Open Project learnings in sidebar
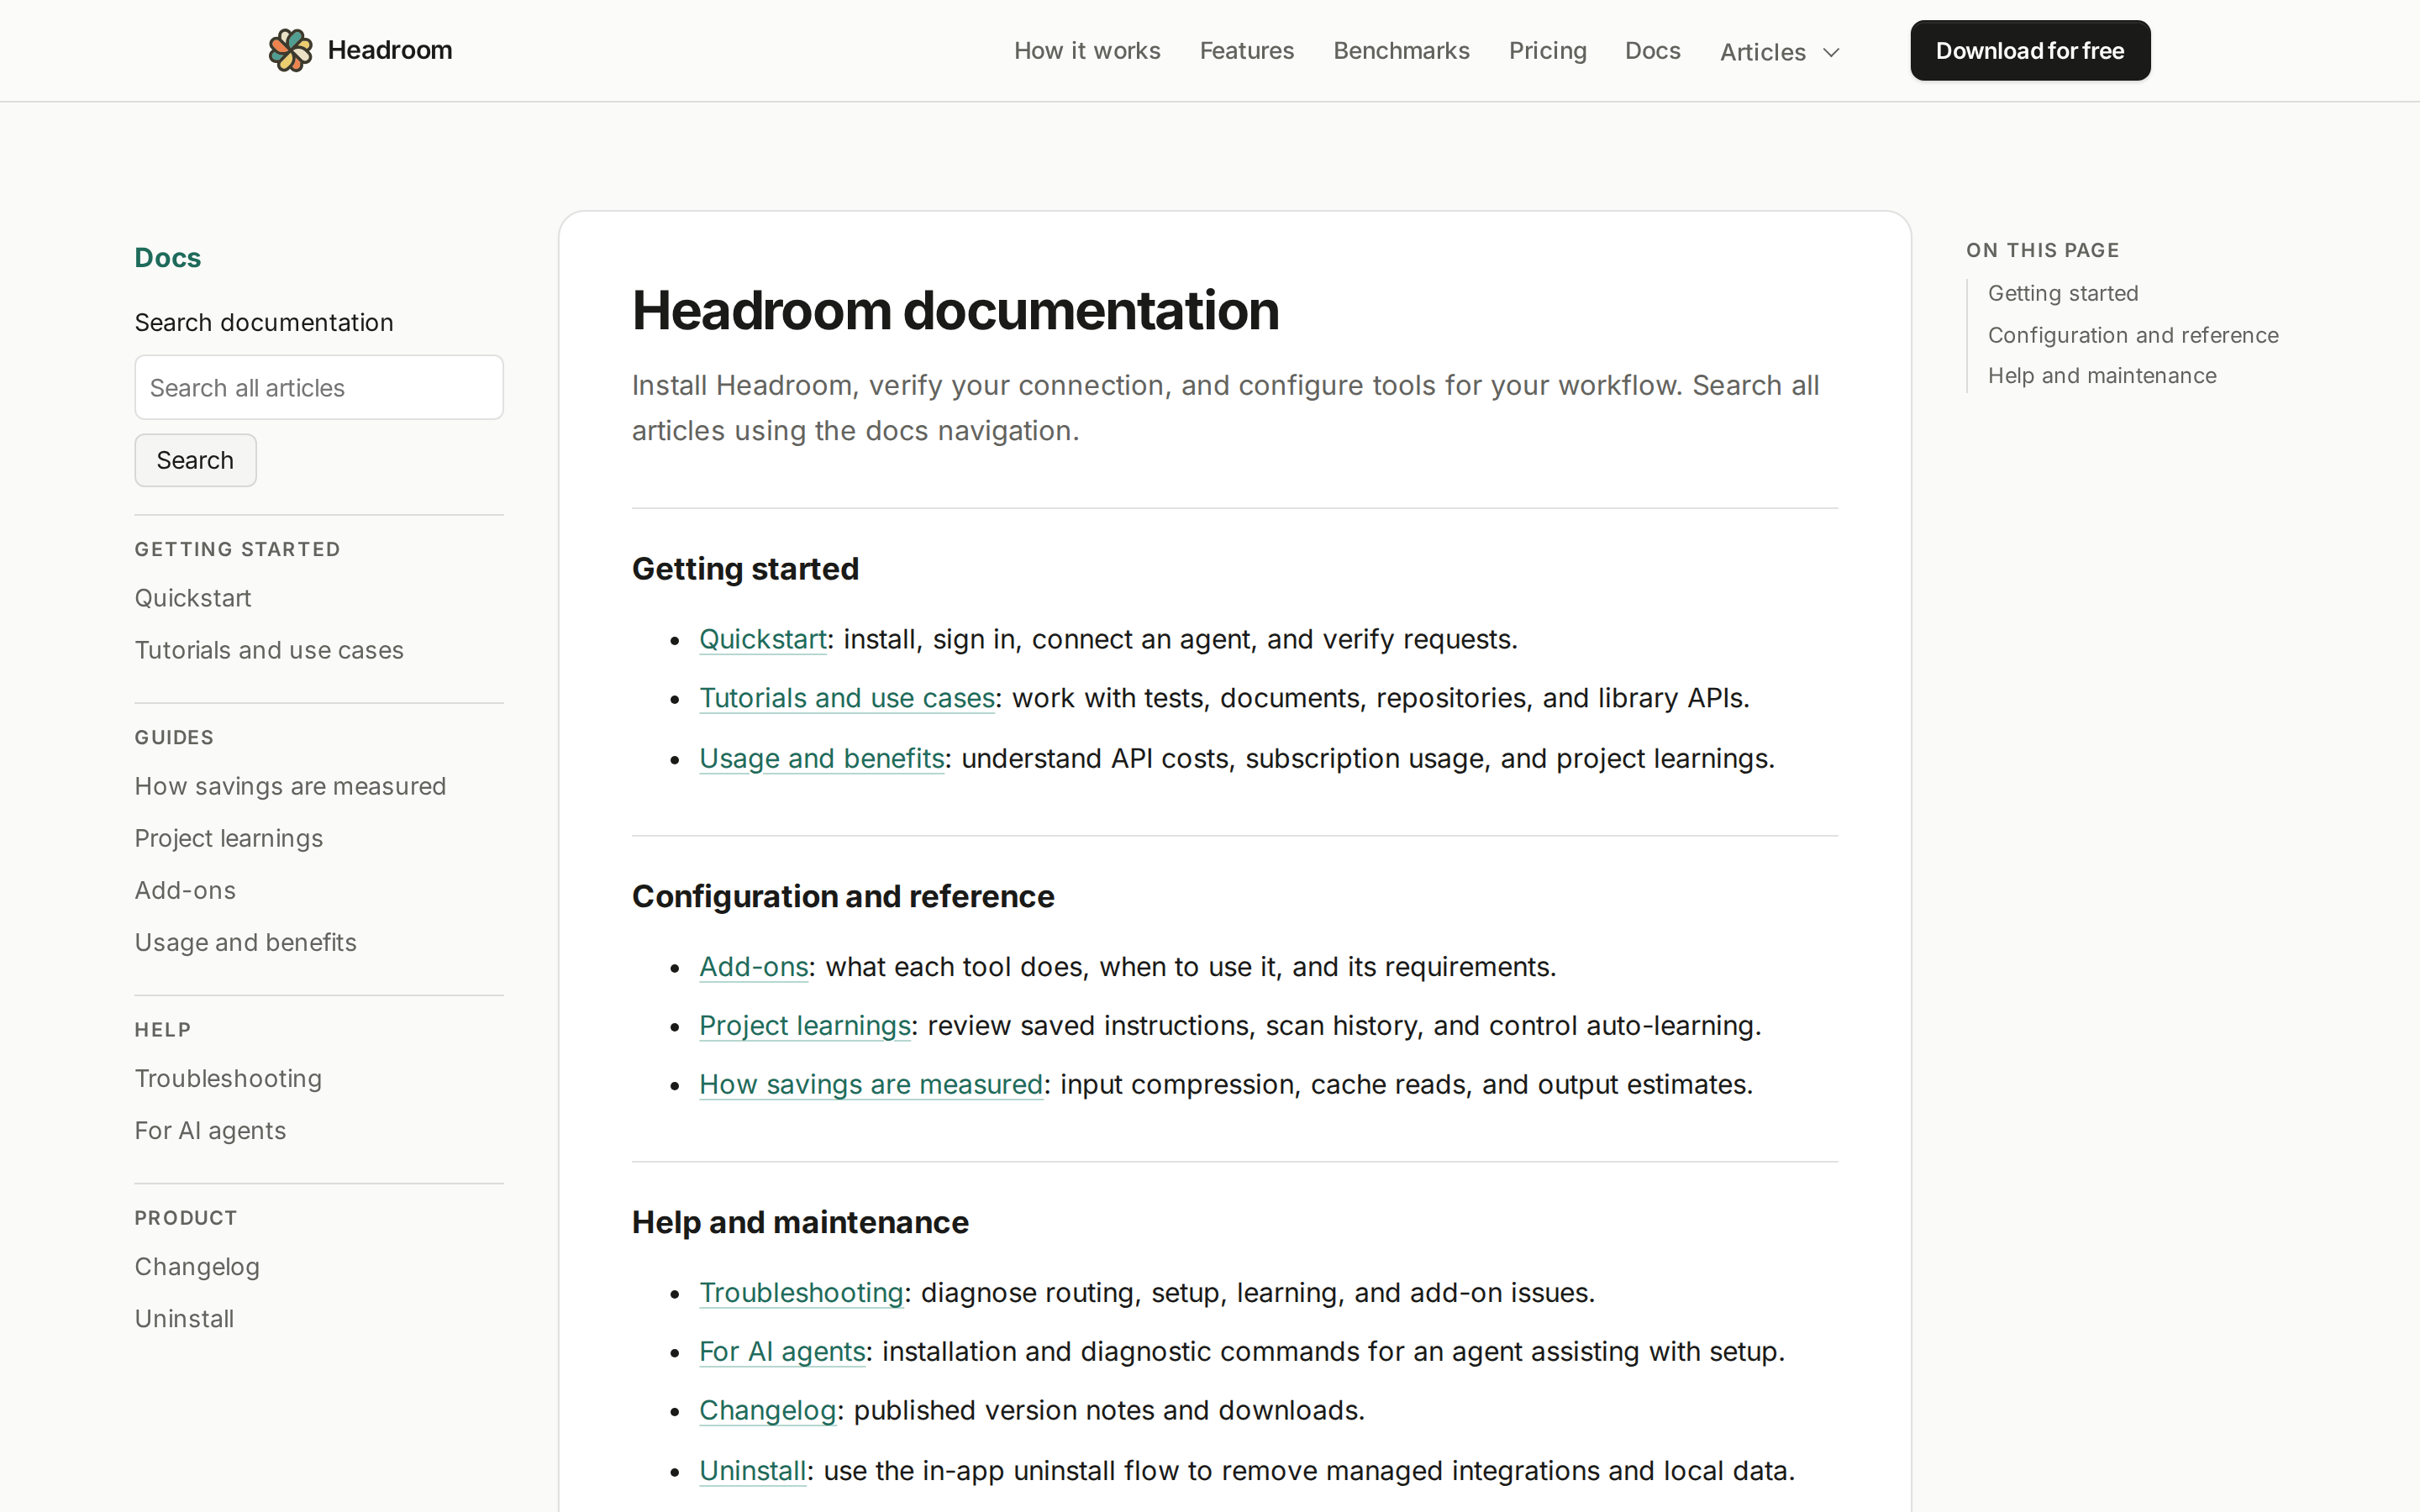 click(x=229, y=838)
